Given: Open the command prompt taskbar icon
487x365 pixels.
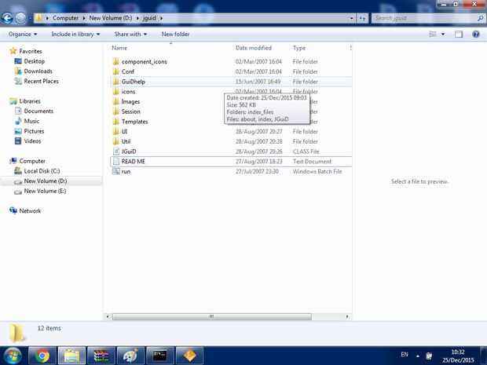Looking at the screenshot, I should [x=160, y=356].
